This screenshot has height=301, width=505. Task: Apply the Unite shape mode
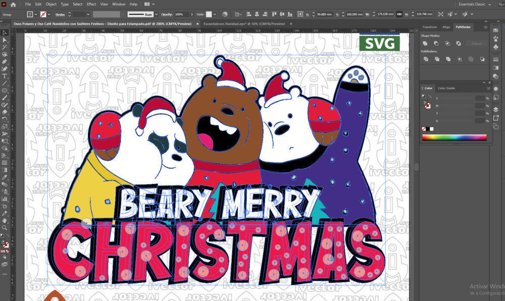tap(425, 43)
